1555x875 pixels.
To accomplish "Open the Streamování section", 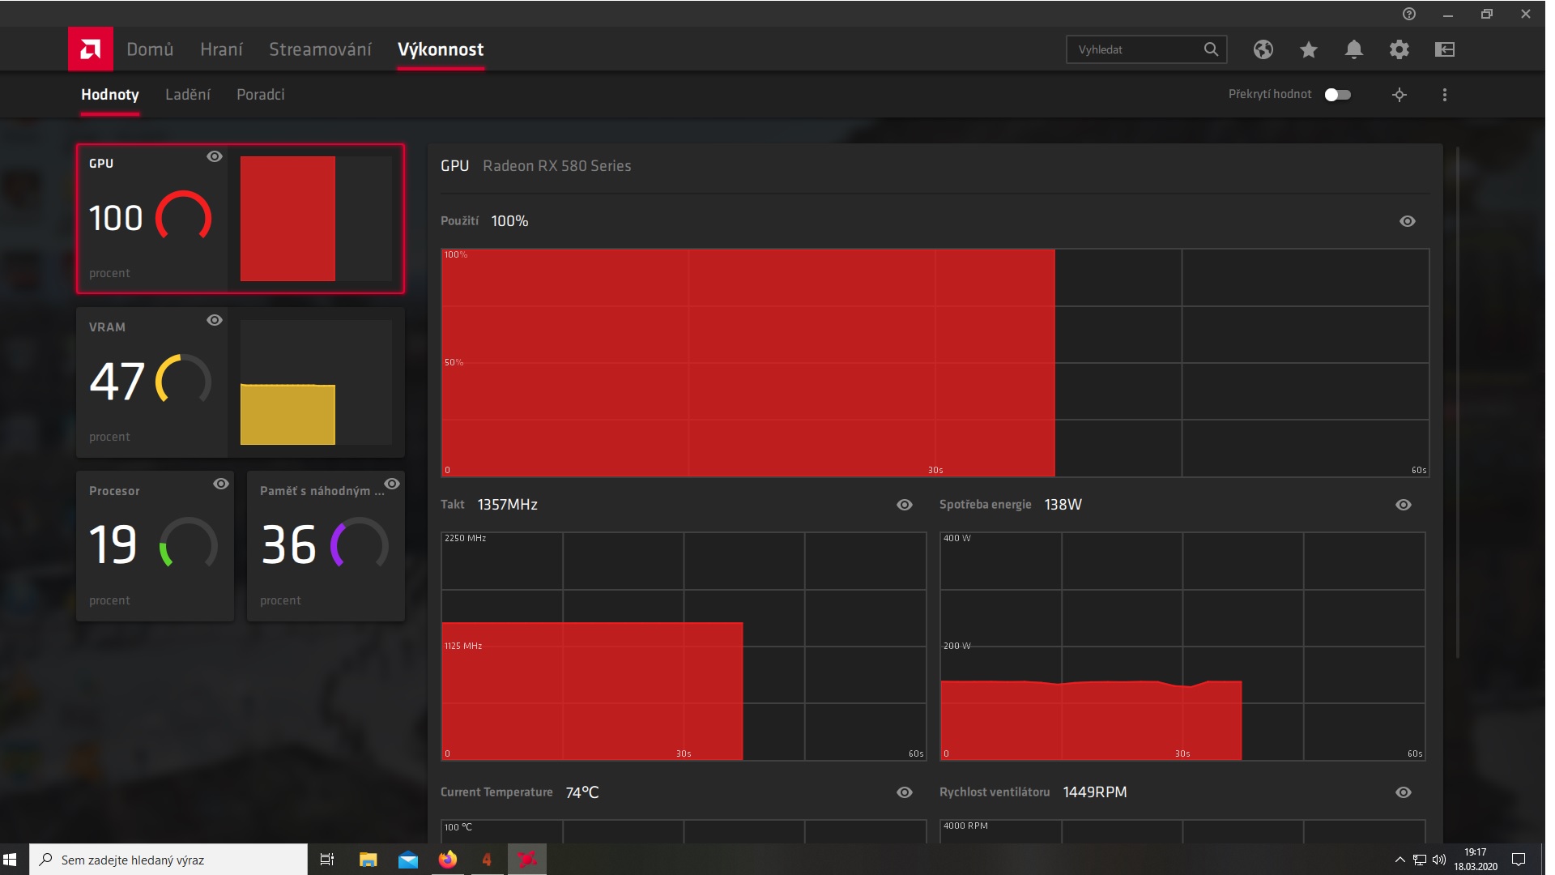I will point(320,49).
